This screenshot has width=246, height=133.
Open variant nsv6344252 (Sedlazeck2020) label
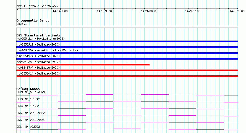38,62
